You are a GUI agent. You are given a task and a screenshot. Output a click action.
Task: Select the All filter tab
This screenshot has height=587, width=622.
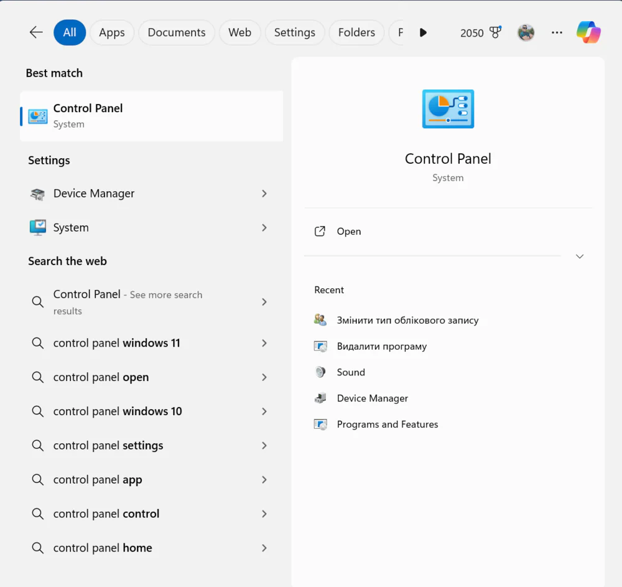click(70, 32)
